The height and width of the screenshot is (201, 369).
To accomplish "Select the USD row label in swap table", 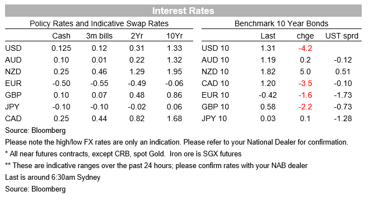I will click(x=13, y=48).
